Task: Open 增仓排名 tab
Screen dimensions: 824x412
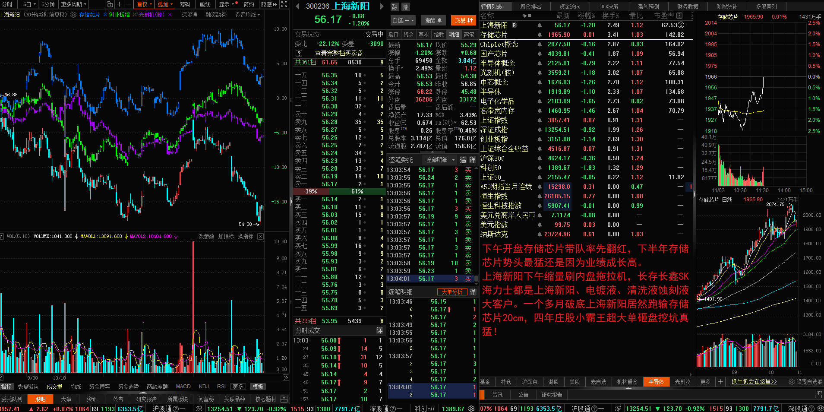Action: pyautogui.click(x=530, y=6)
